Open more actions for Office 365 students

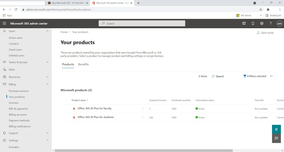pyautogui.click(x=143, y=117)
